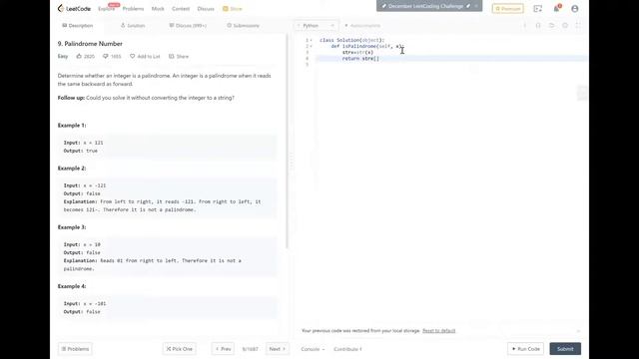The width and height of the screenshot is (639, 359).
Task: Submit the solution
Action: point(565,349)
